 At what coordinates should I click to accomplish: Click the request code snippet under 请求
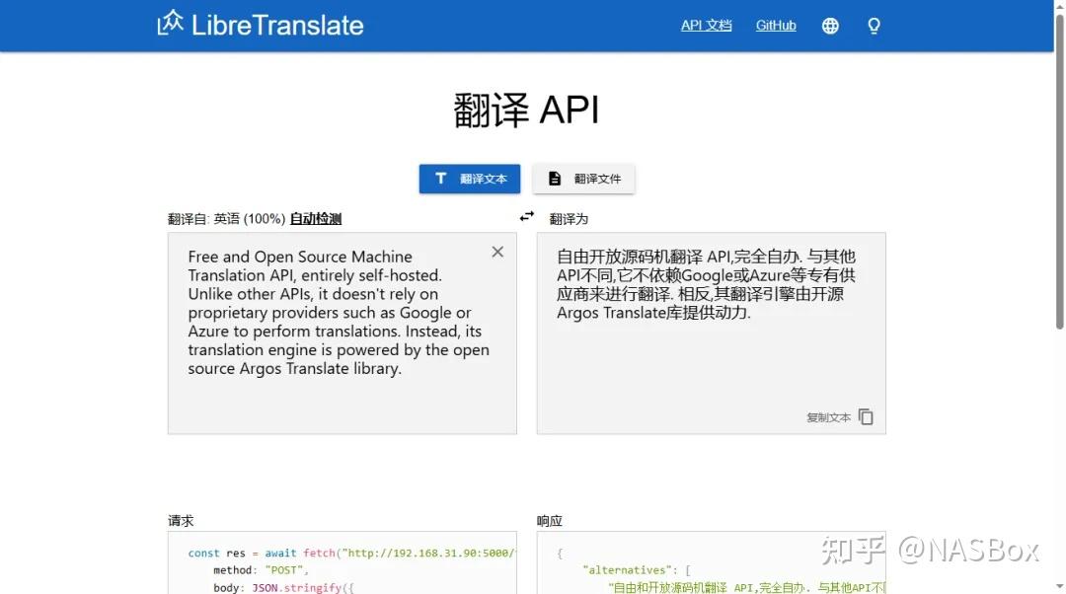(341, 567)
